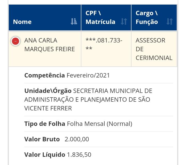This screenshot has height=165, width=186.
Task: Select the name ANA CARLA MARQUES FREIRE
Action: pos(49,45)
